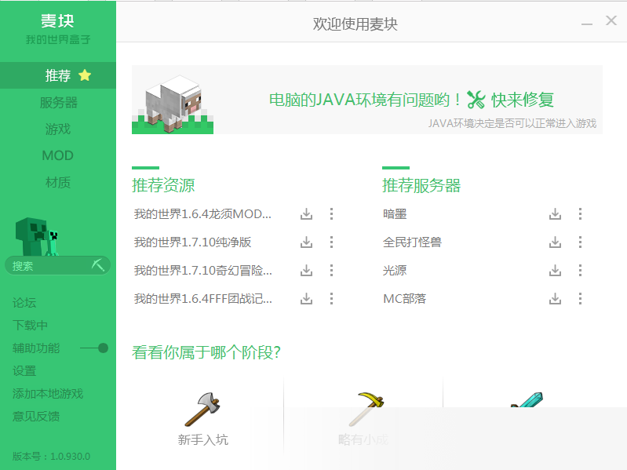
Task: Switch to the 材质 tab
Action: point(58,182)
